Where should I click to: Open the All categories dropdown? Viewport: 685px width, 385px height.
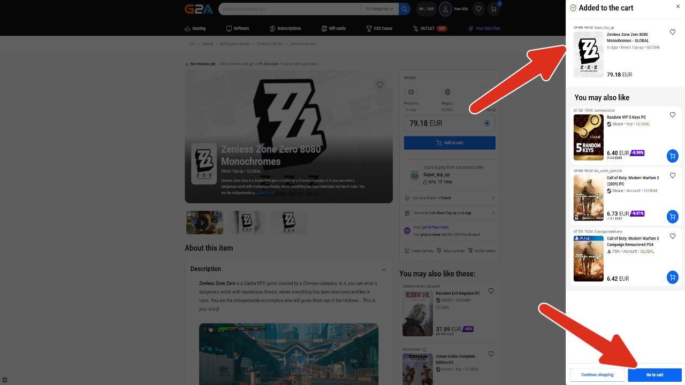tap(379, 9)
